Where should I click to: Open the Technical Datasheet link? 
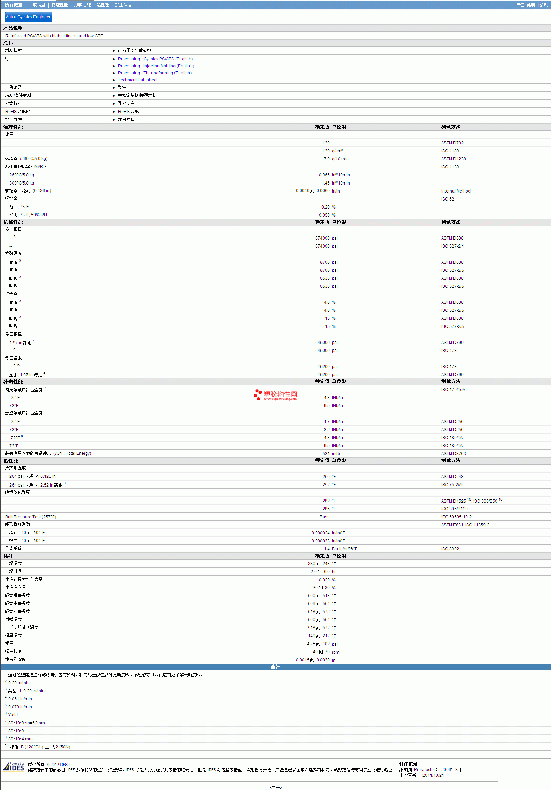coord(138,80)
